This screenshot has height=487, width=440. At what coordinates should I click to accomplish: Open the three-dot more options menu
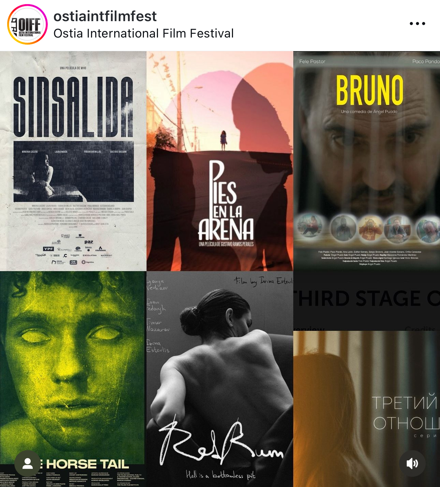417,24
